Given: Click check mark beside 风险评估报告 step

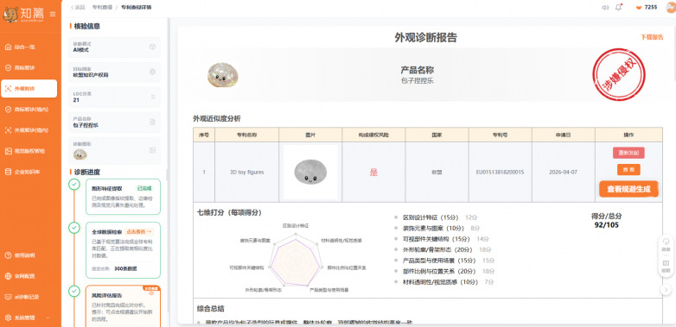Looking at the screenshot, I should (74, 291).
